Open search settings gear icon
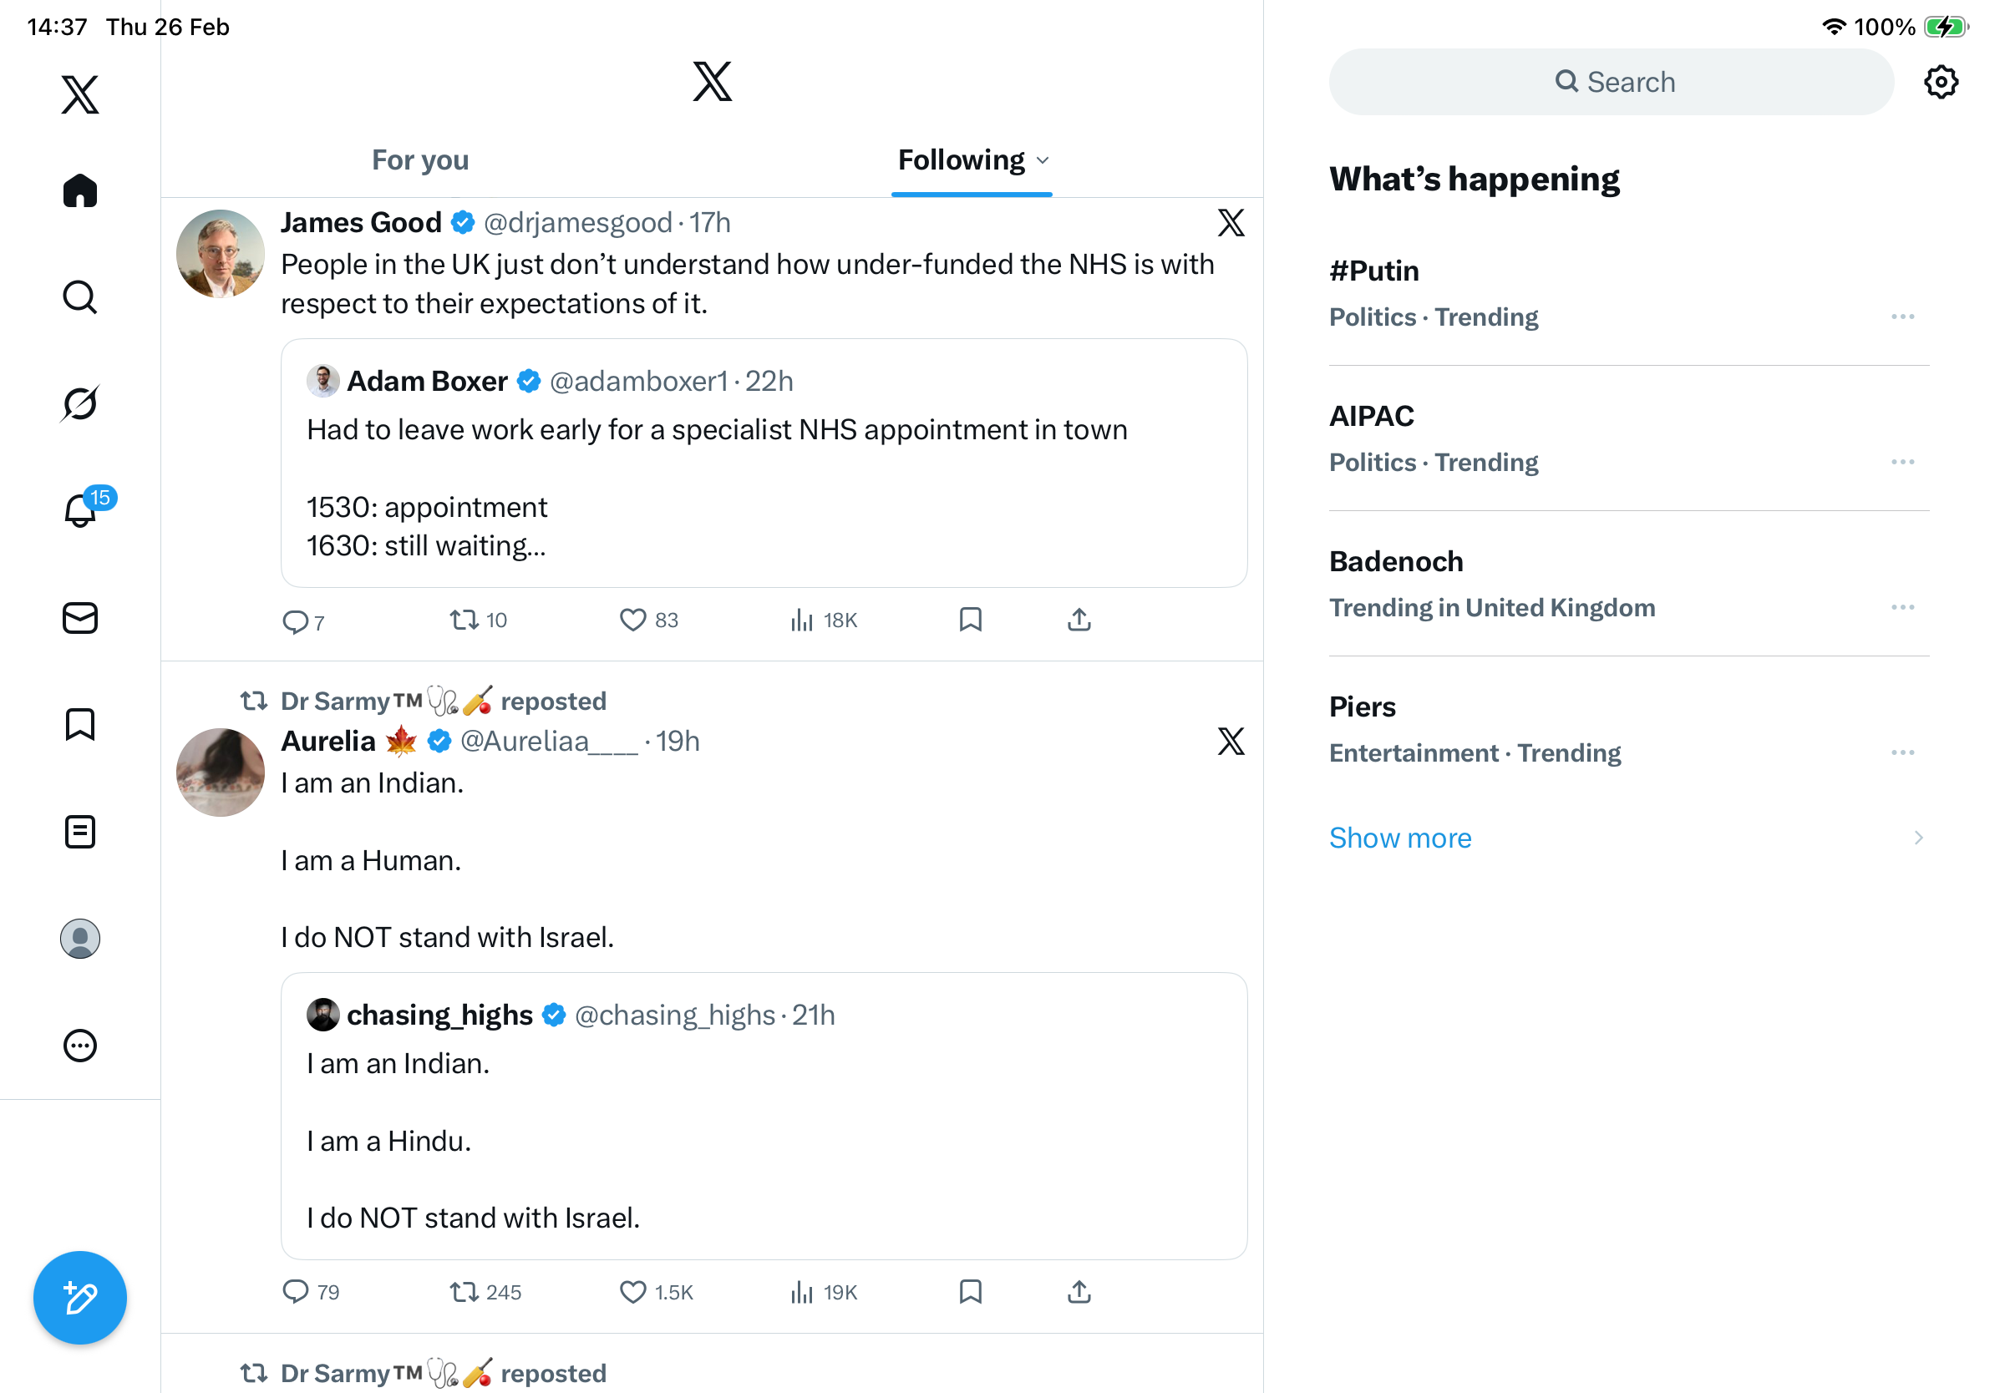 (x=1940, y=83)
